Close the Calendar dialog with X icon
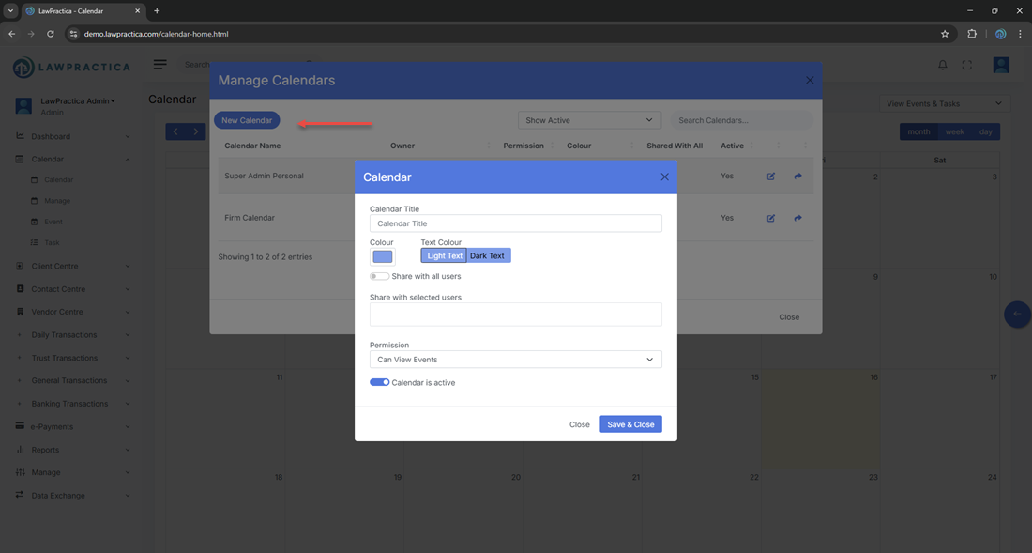The height and width of the screenshot is (553, 1032). pyautogui.click(x=664, y=177)
